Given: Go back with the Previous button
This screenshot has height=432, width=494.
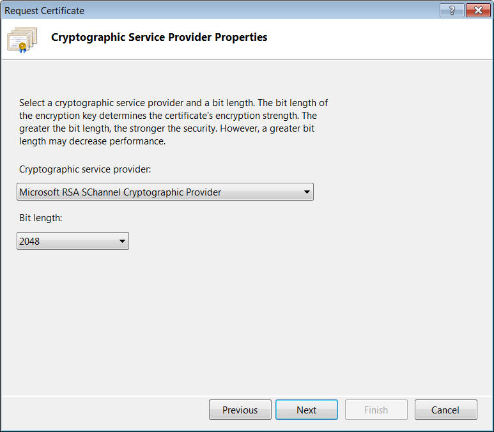Looking at the screenshot, I should pyautogui.click(x=240, y=410).
